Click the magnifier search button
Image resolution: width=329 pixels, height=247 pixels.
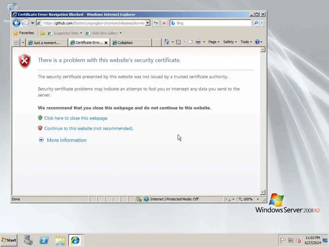point(256,23)
